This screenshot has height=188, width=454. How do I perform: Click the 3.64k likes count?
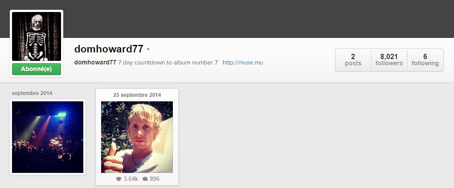pyautogui.click(x=131, y=179)
